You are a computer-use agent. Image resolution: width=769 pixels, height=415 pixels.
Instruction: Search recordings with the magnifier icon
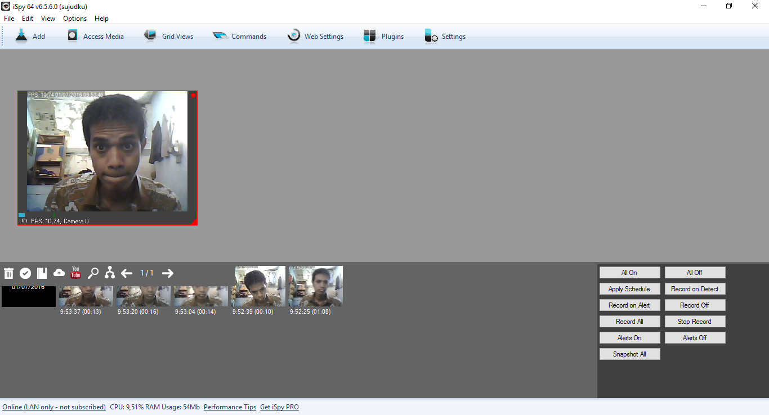93,273
